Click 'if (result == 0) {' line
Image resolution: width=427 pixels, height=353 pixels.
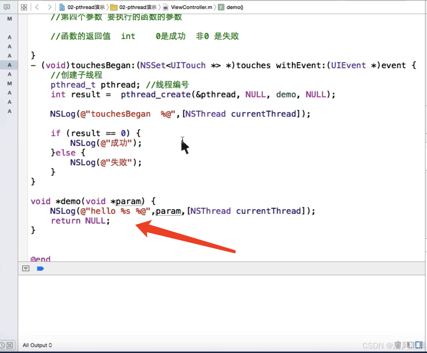(96, 133)
